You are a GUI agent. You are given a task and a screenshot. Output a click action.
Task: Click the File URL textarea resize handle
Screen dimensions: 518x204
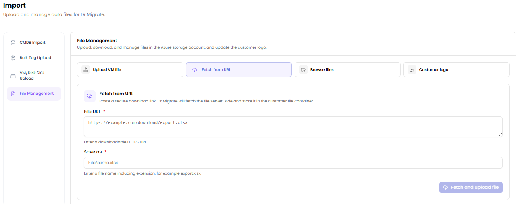(x=500, y=135)
